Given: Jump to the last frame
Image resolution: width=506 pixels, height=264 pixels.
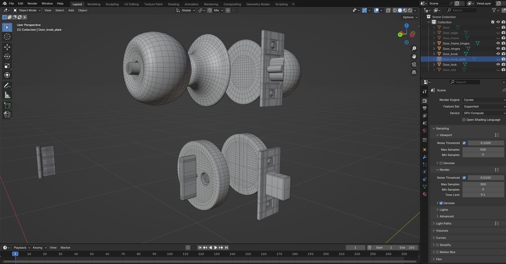Looking at the screenshot, I should [x=226, y=248].
